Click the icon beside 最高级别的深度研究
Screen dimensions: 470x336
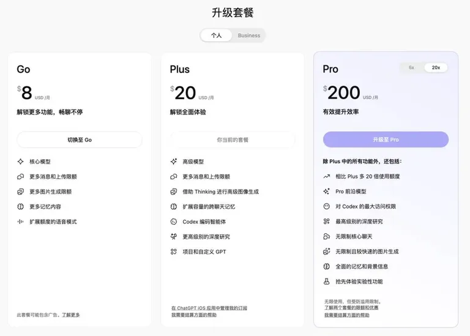pos(326,221)
